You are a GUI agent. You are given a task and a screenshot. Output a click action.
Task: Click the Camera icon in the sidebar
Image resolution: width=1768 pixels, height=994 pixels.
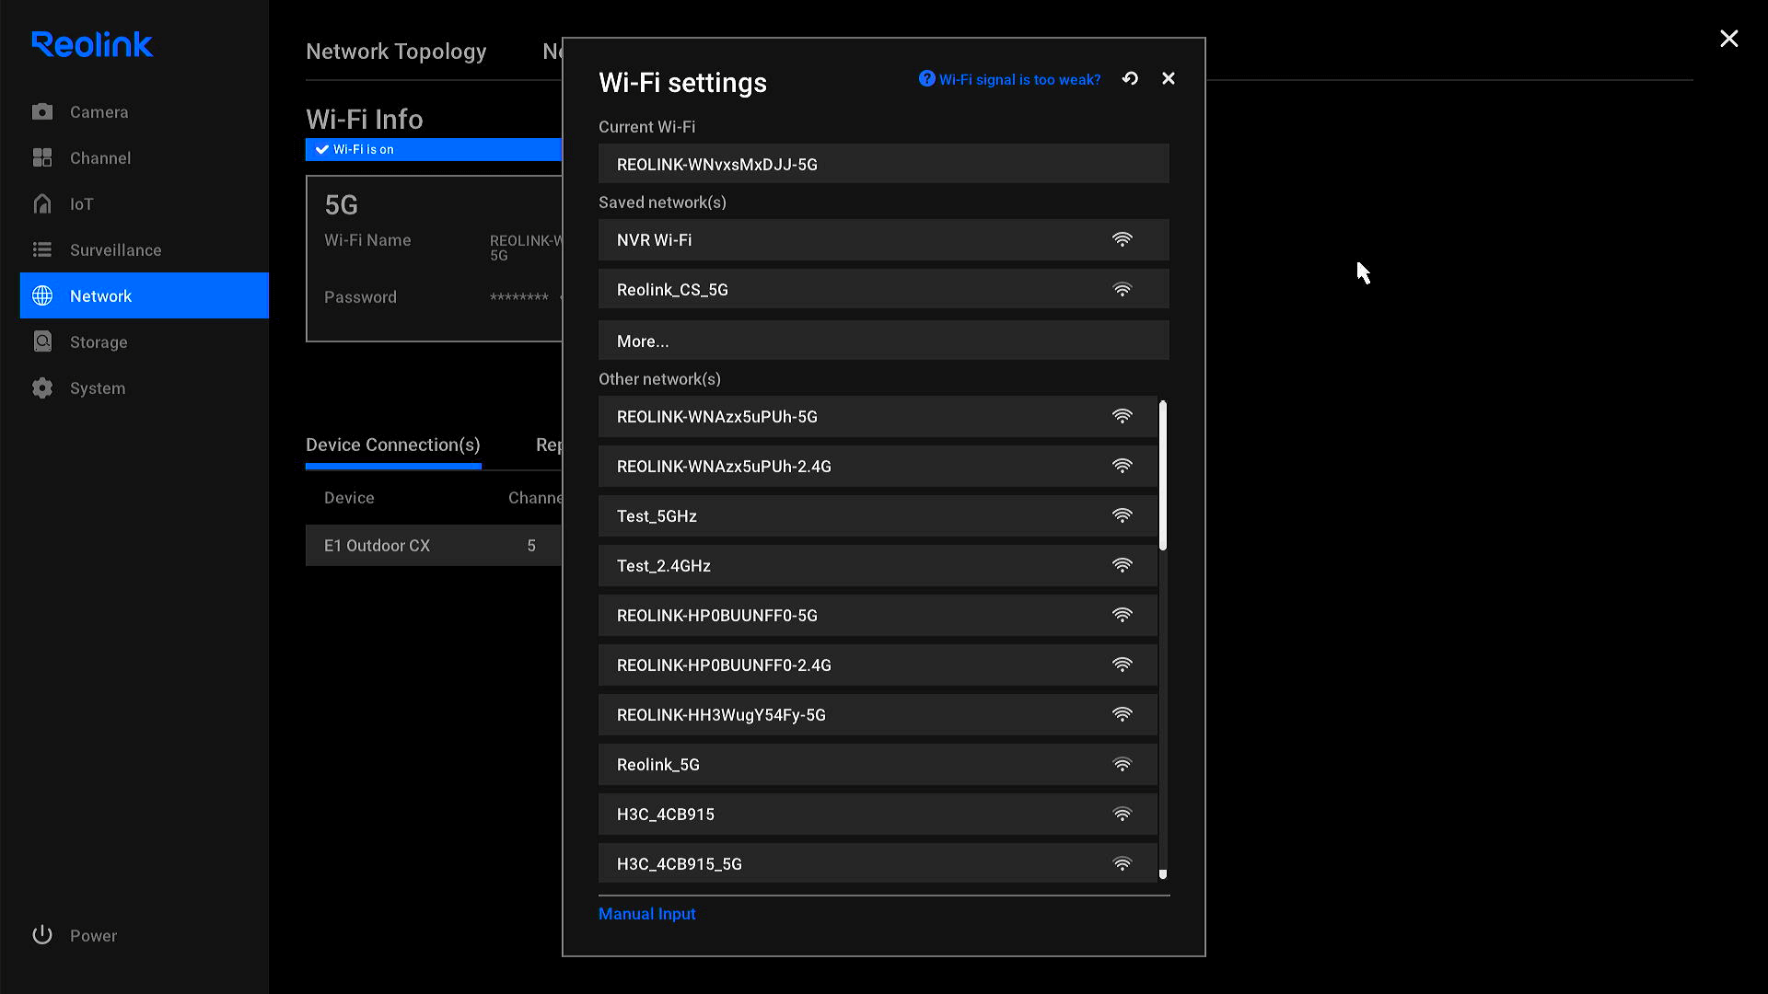(x=42, y=112)
